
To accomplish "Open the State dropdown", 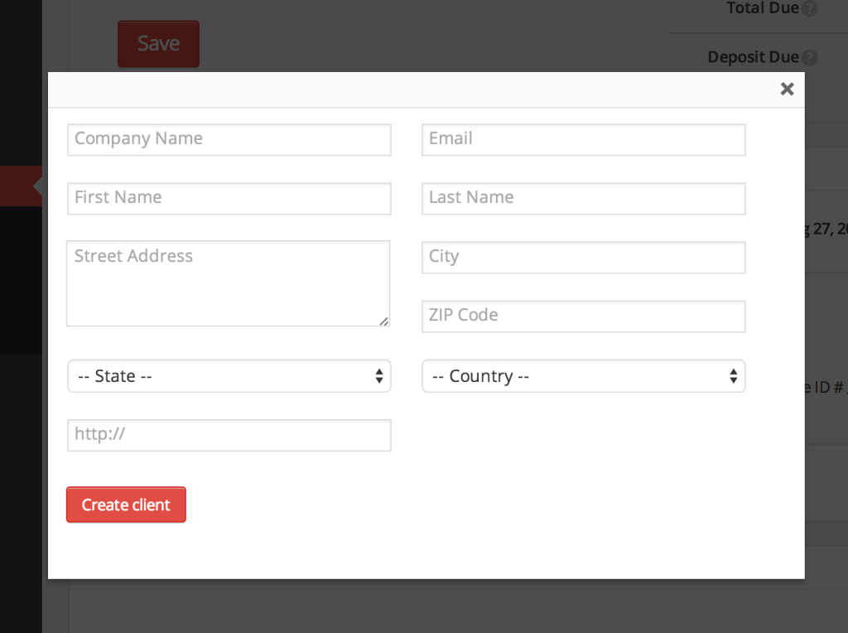I will click(x=229, y=376).
